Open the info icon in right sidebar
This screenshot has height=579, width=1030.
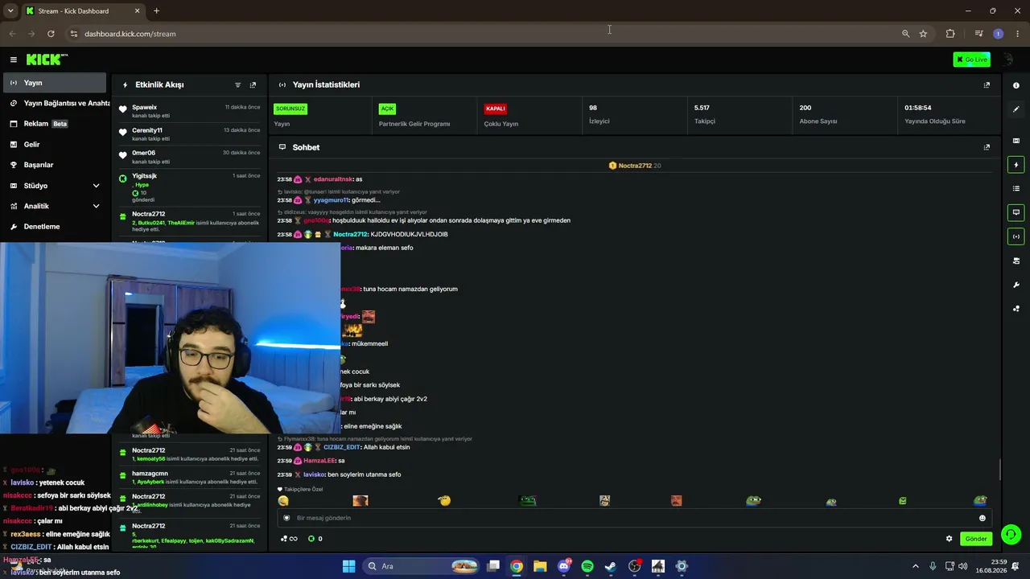(x=1016, y=85)
